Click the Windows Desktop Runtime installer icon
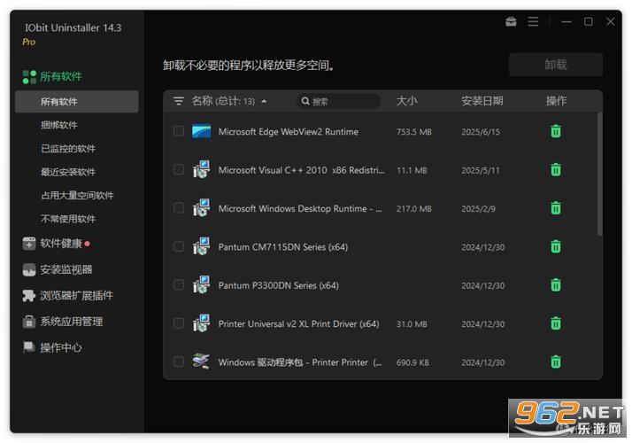 [201, 208]
